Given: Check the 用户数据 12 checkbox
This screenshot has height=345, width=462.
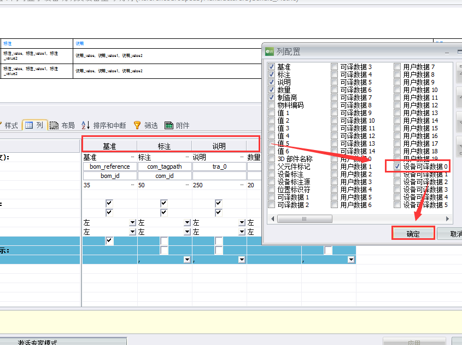Looking at the screenshot, I should coord(397,105).
